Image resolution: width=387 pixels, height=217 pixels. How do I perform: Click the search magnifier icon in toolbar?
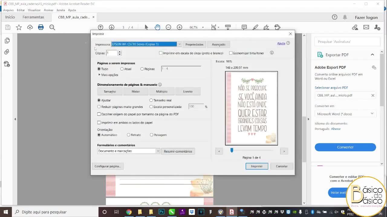coord(52,27)
